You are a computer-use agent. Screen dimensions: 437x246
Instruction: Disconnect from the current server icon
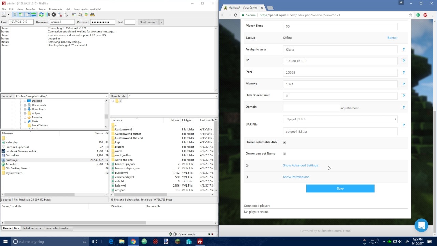coord(60,15)
